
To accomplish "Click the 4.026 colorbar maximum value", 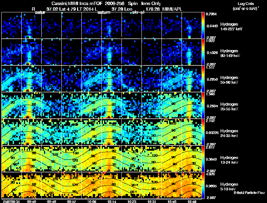I will pyautogui.click(x=210, y=174).
